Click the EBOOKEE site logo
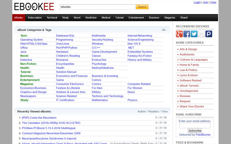 point(34,7)
